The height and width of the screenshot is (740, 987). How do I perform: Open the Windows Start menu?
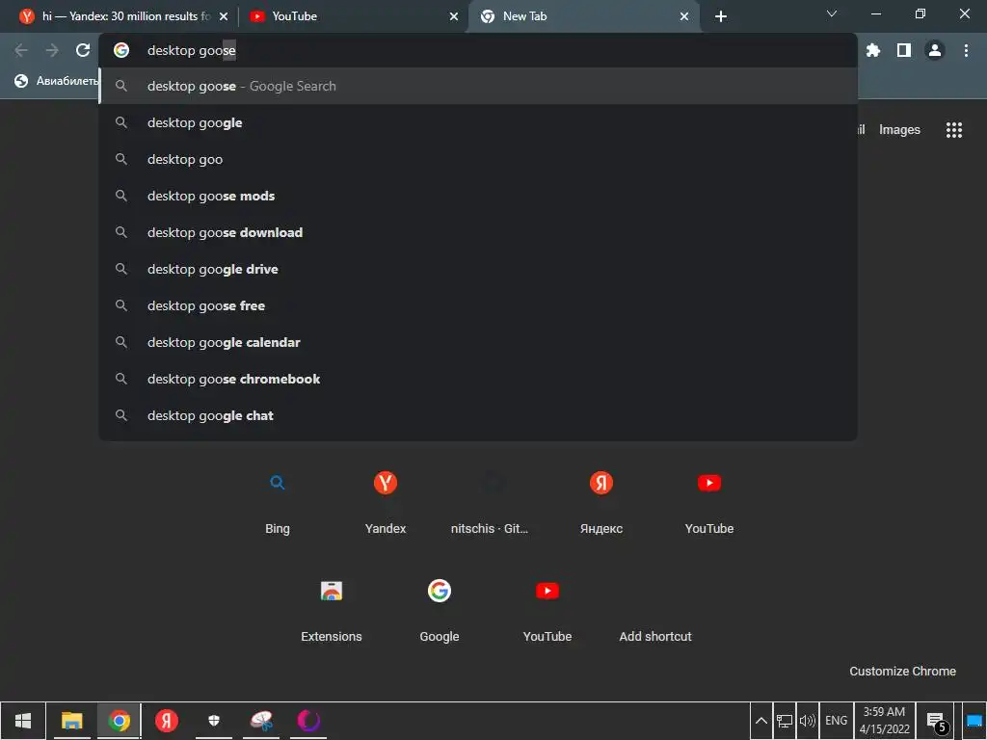coord(23,721)
